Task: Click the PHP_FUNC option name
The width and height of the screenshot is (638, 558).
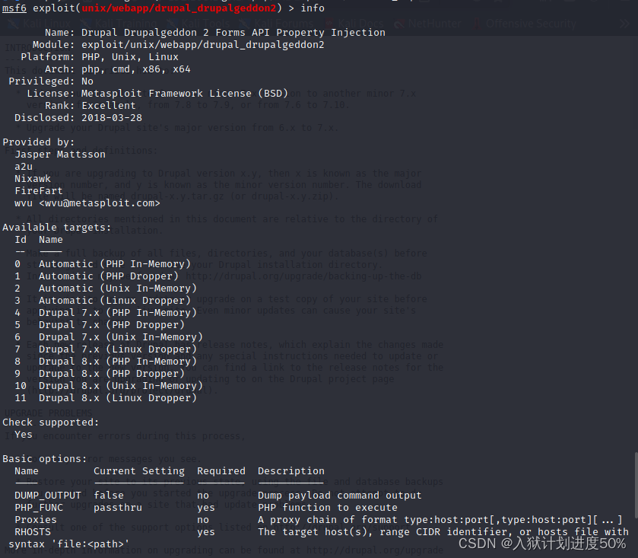Action: 39,508
